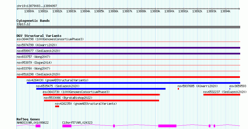Click the blue bar under nsv6535475
Image resolution: width=248 pixels, height=129 pixels.
click(101, 89)
